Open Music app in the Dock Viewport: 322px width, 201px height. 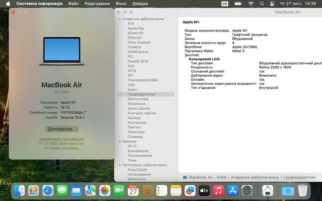pyautogui.click(x=219, y=190)
